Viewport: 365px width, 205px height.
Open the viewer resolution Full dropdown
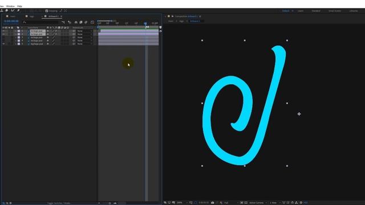(x=231, y=203)
